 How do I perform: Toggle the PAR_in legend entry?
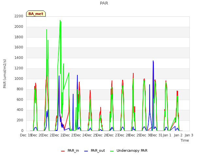tap(70, 150)
